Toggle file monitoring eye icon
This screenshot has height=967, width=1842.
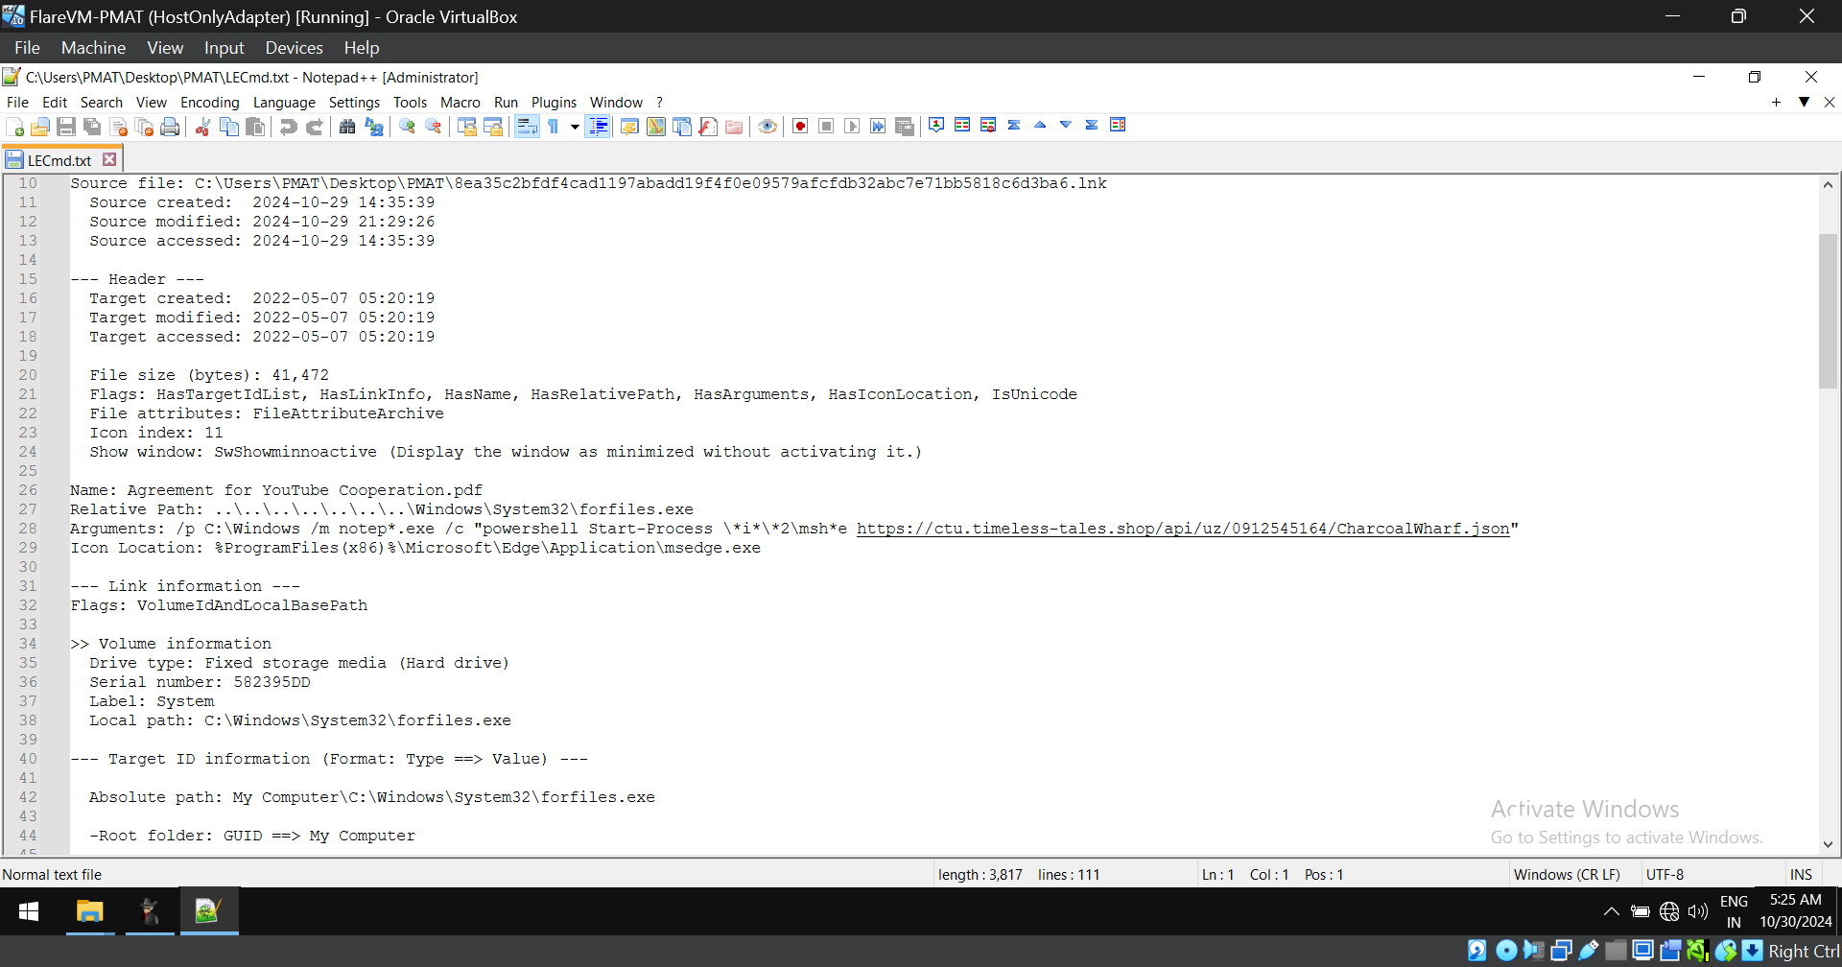[x=767, y=127]
